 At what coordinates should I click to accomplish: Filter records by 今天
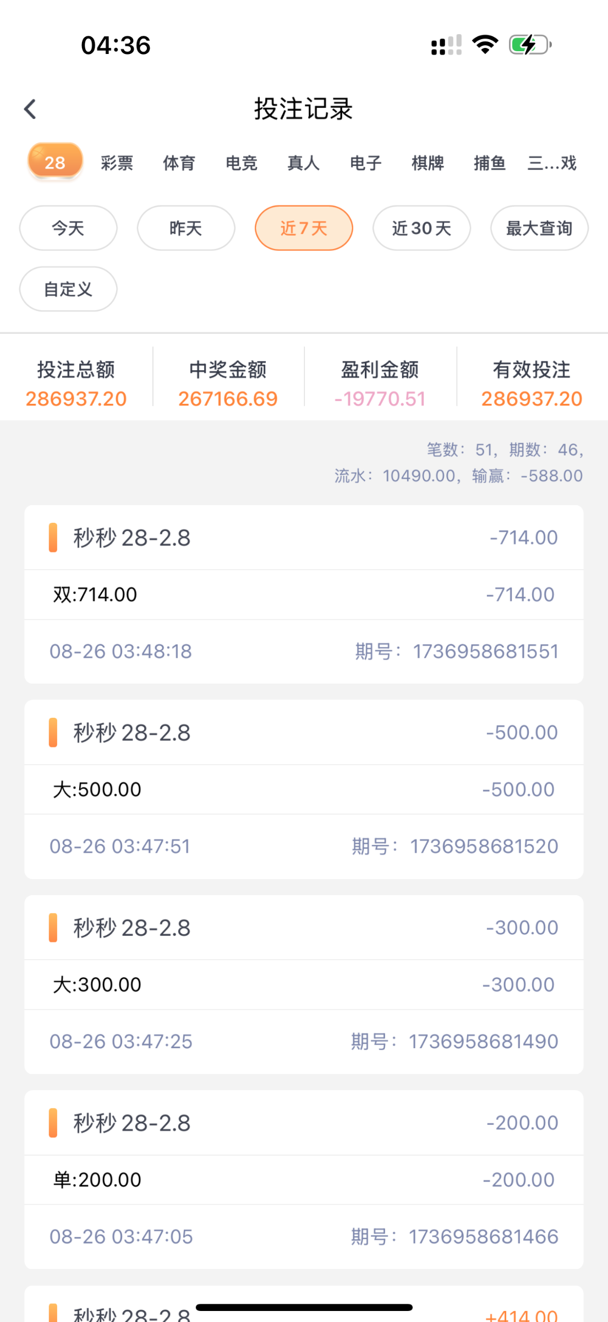click(x=68, y=228)
